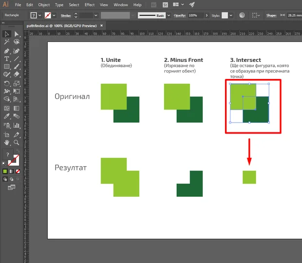Open the File menu
302x263 pixels.
point(18,5)
